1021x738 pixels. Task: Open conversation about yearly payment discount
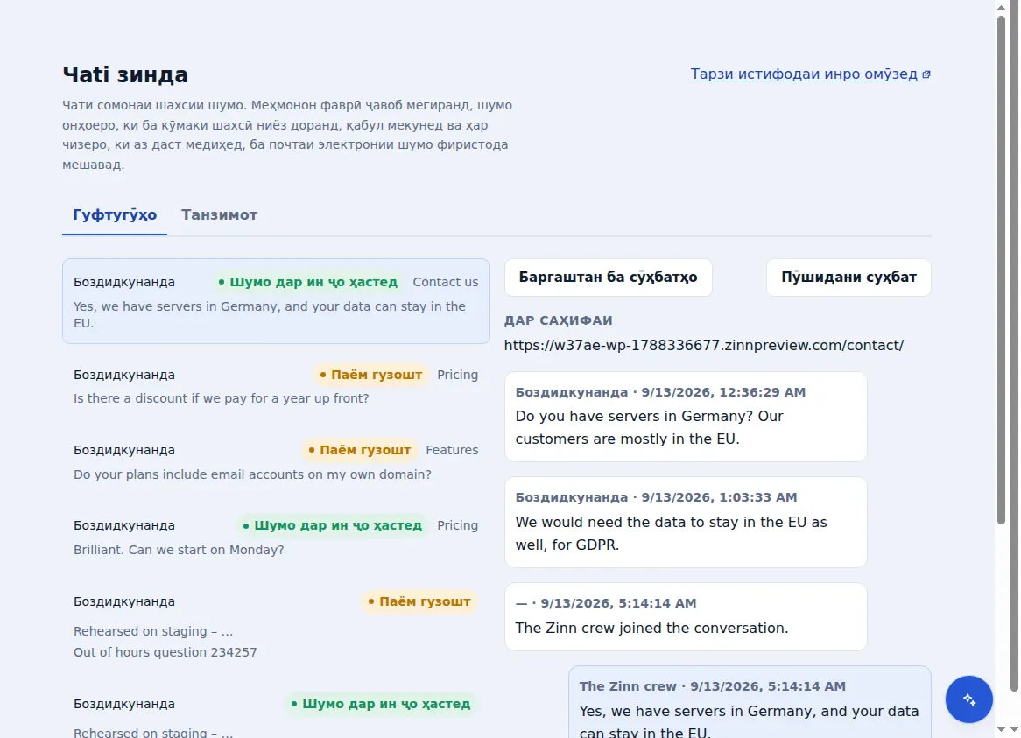click(276, 386)
